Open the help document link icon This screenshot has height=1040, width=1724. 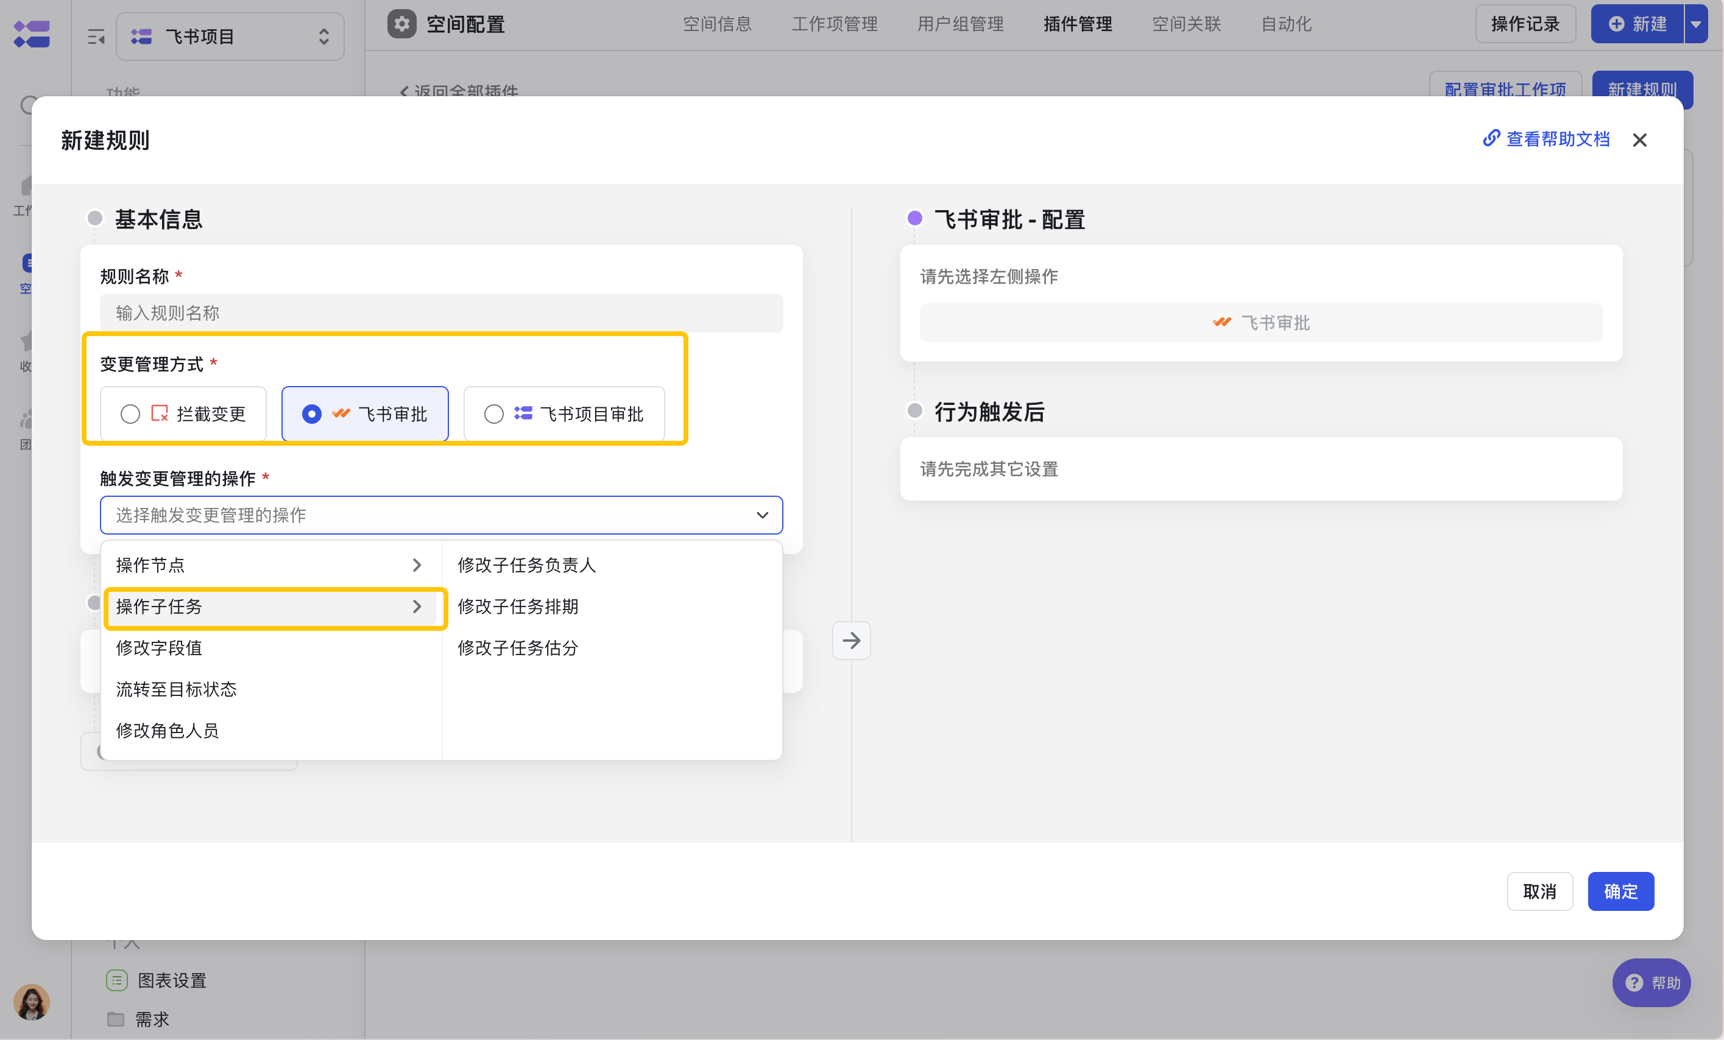pyautogui.click(x=1491, y=138)
